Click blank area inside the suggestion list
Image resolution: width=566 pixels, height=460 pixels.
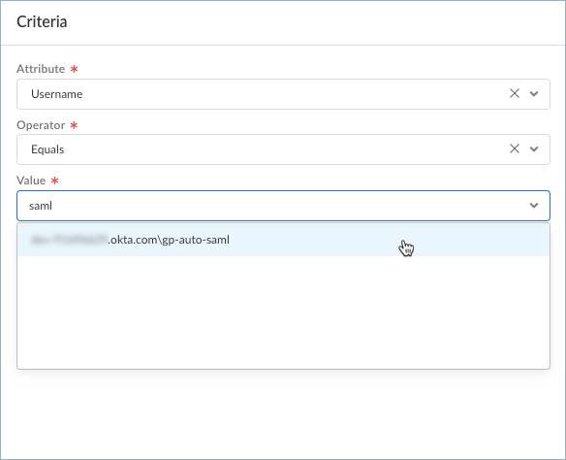283,312
